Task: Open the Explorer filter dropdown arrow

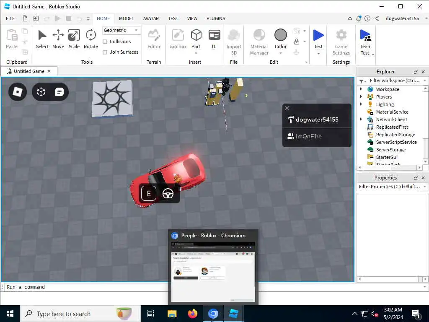Action: point(425,80)
